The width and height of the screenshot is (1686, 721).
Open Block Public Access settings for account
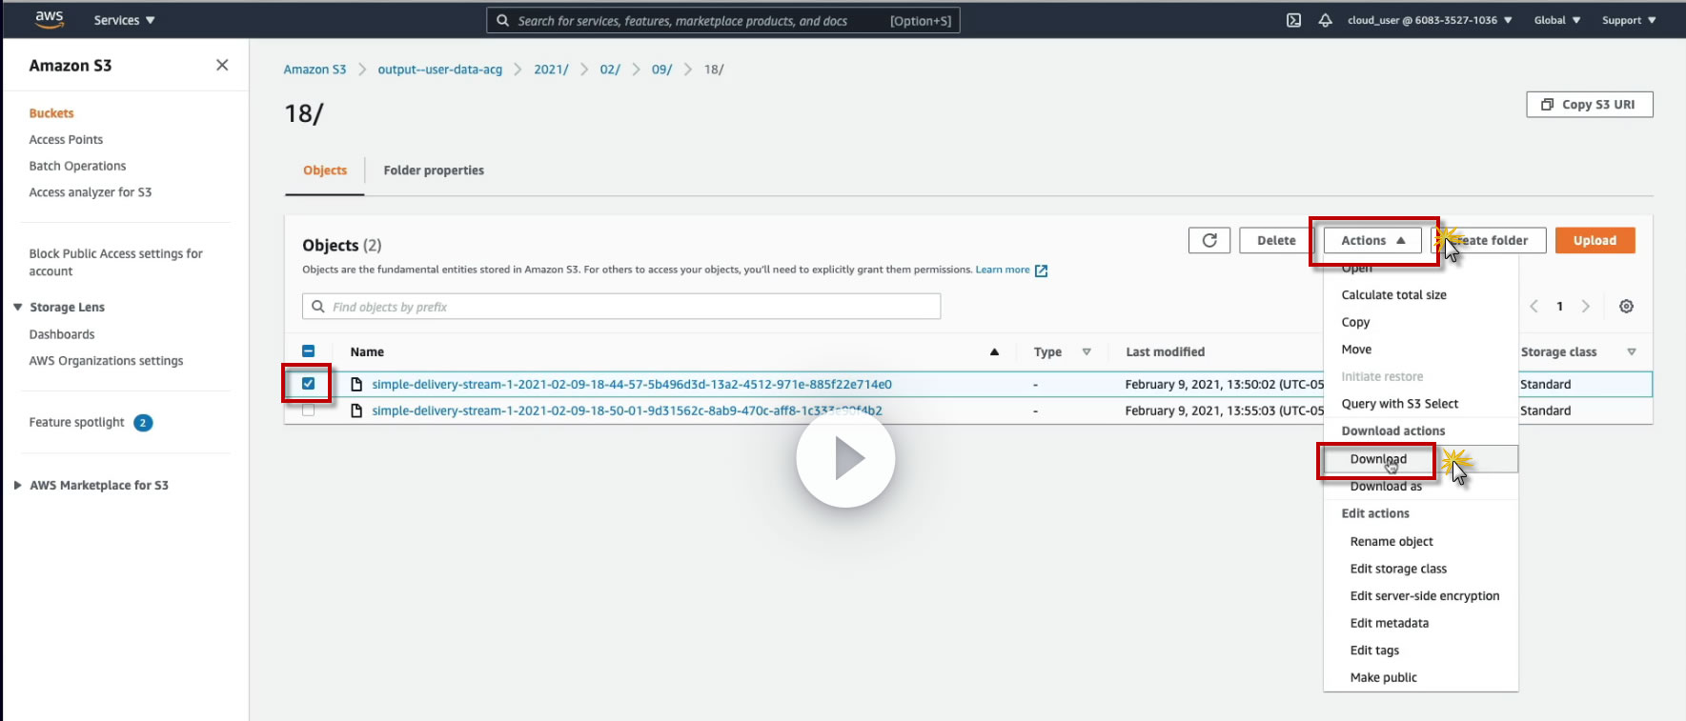[115, 262]
